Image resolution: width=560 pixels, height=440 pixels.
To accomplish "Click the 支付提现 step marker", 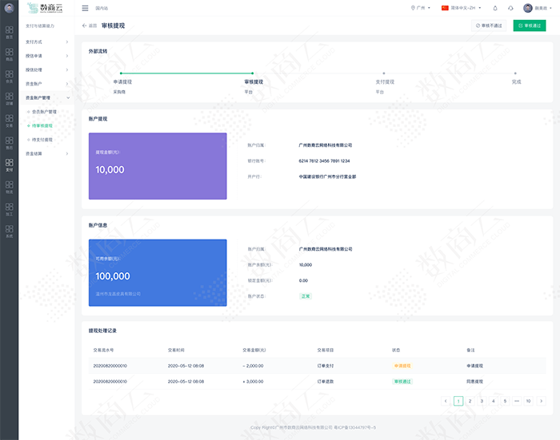I will [383, 73].
